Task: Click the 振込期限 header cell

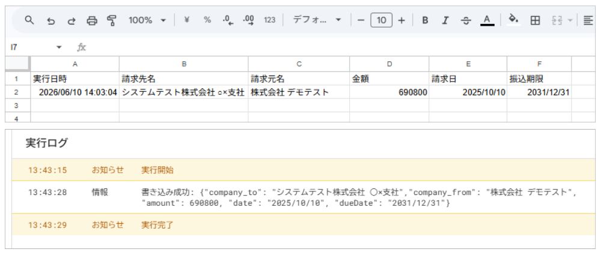Action: pos(539,79)
